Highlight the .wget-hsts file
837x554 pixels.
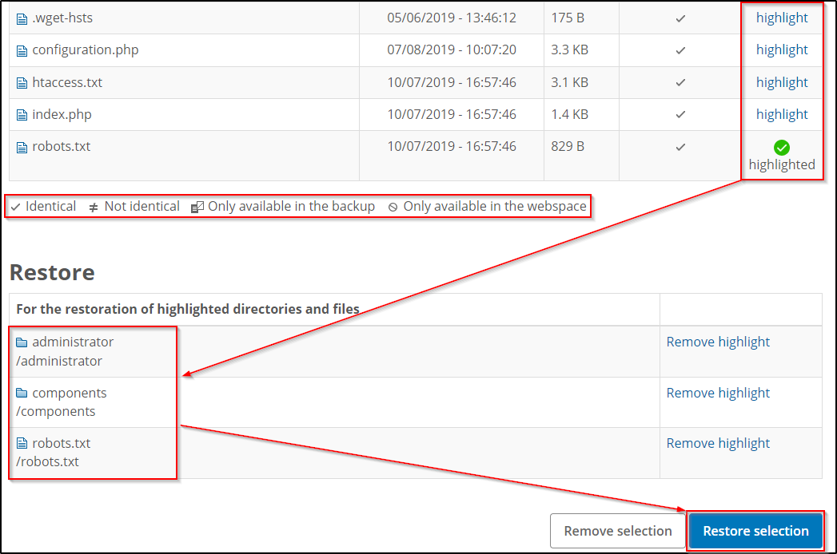point(782,18)
